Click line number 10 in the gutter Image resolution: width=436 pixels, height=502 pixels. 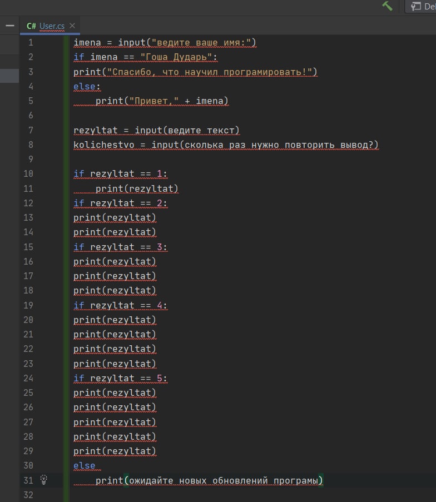[28, 174]
